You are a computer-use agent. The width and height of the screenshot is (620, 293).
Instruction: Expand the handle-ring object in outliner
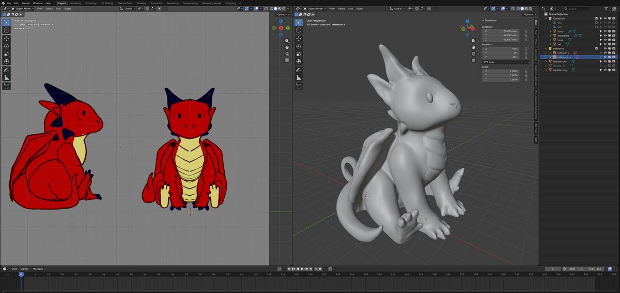coord(546,70)
